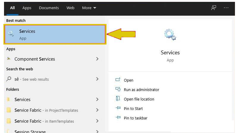Click the Open action icon
Screen dimensions: 247x133
point(118,80)
